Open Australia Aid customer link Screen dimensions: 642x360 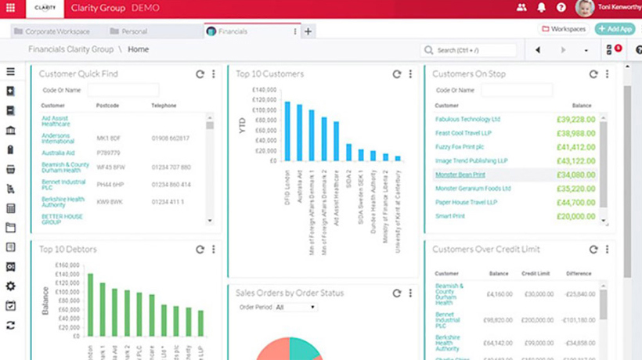pyautogui.click(x=58, y=153)
